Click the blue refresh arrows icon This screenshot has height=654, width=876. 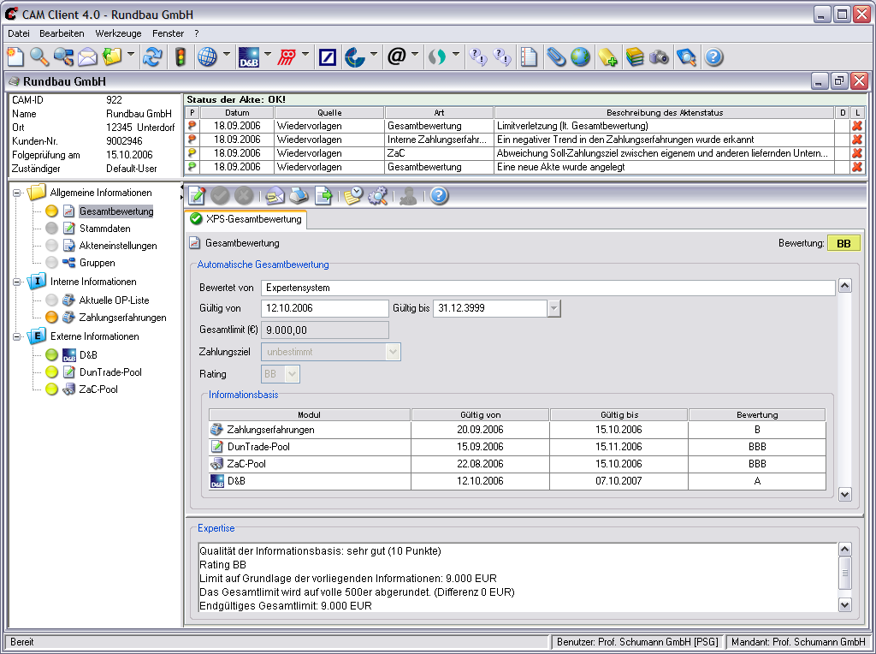click(x=152, y=57)
